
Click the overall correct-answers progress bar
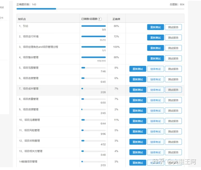pos(100,9)
